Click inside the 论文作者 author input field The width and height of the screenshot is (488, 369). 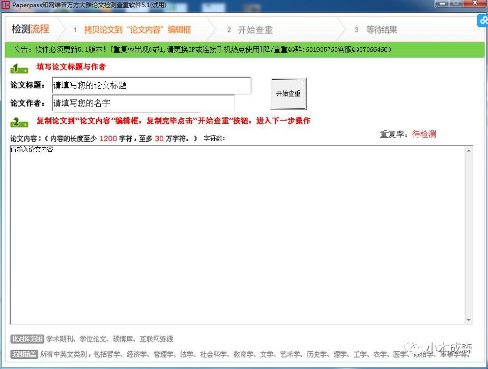coord(142,103)
